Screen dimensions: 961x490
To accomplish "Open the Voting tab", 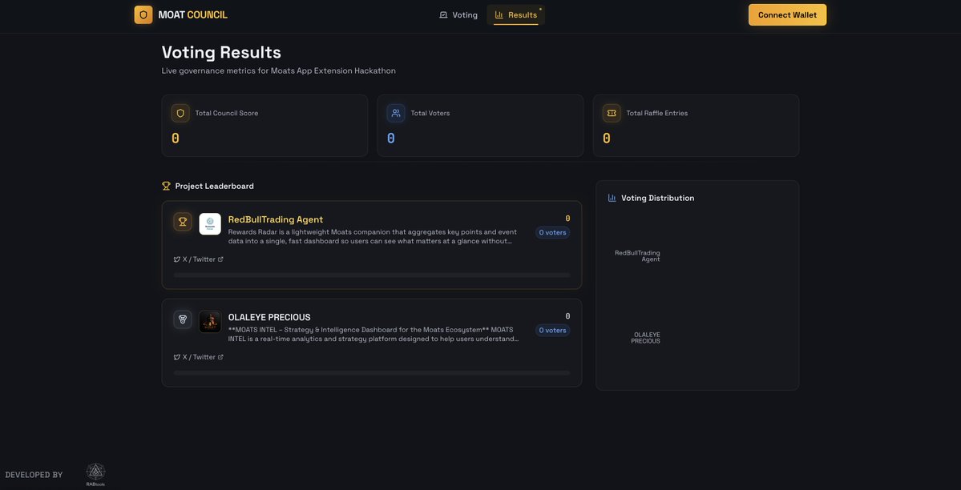I will [x=458, y=14].
